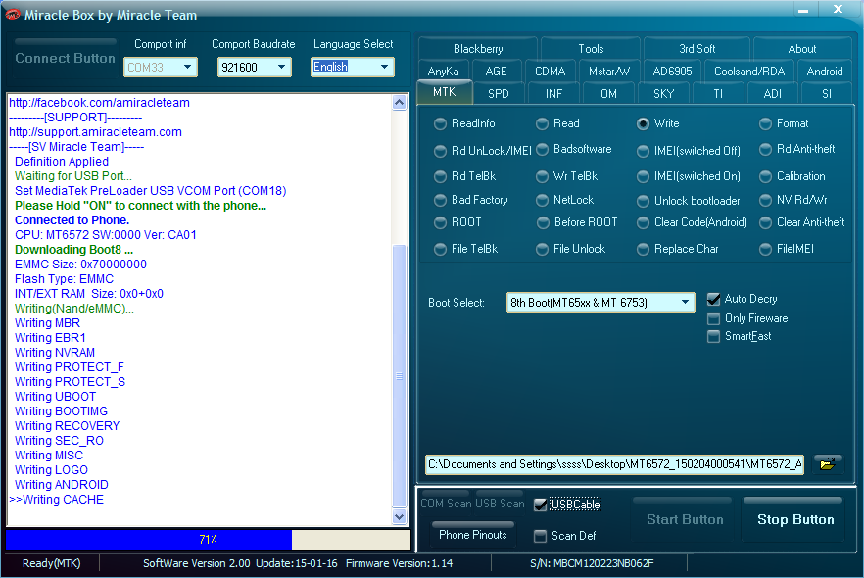
Task: Click the Stop Button
Action: [795, 519]
